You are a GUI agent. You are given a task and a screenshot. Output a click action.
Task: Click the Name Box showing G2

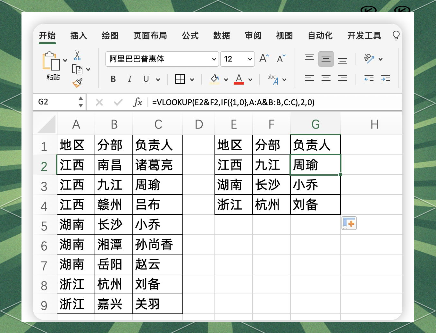coord(59,102)
